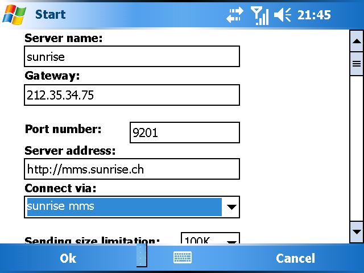
Task: Focus the Server name field containing sunrise
Action: (x=132, y=56)
